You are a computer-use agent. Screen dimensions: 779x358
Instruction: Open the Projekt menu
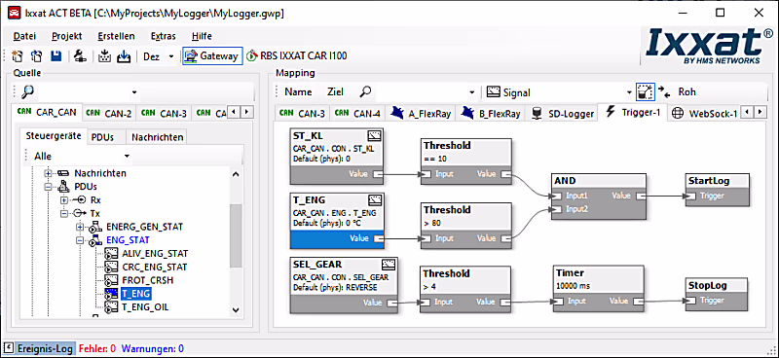click(x=66, y=36)
